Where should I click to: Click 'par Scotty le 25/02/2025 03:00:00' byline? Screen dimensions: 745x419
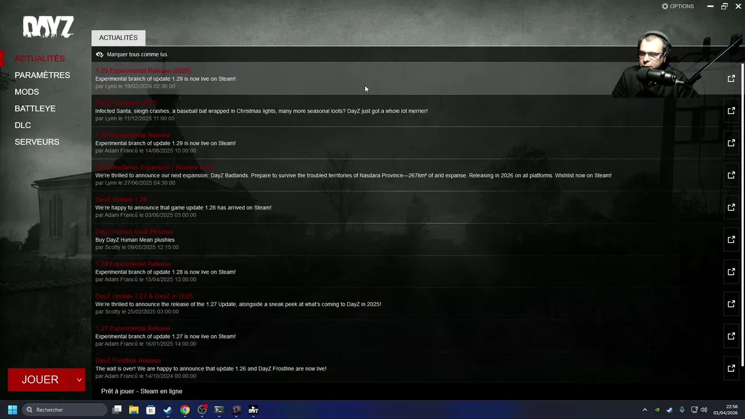click(137, 312)
